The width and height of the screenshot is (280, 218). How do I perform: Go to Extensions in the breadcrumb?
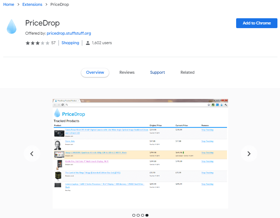(32, 4)
